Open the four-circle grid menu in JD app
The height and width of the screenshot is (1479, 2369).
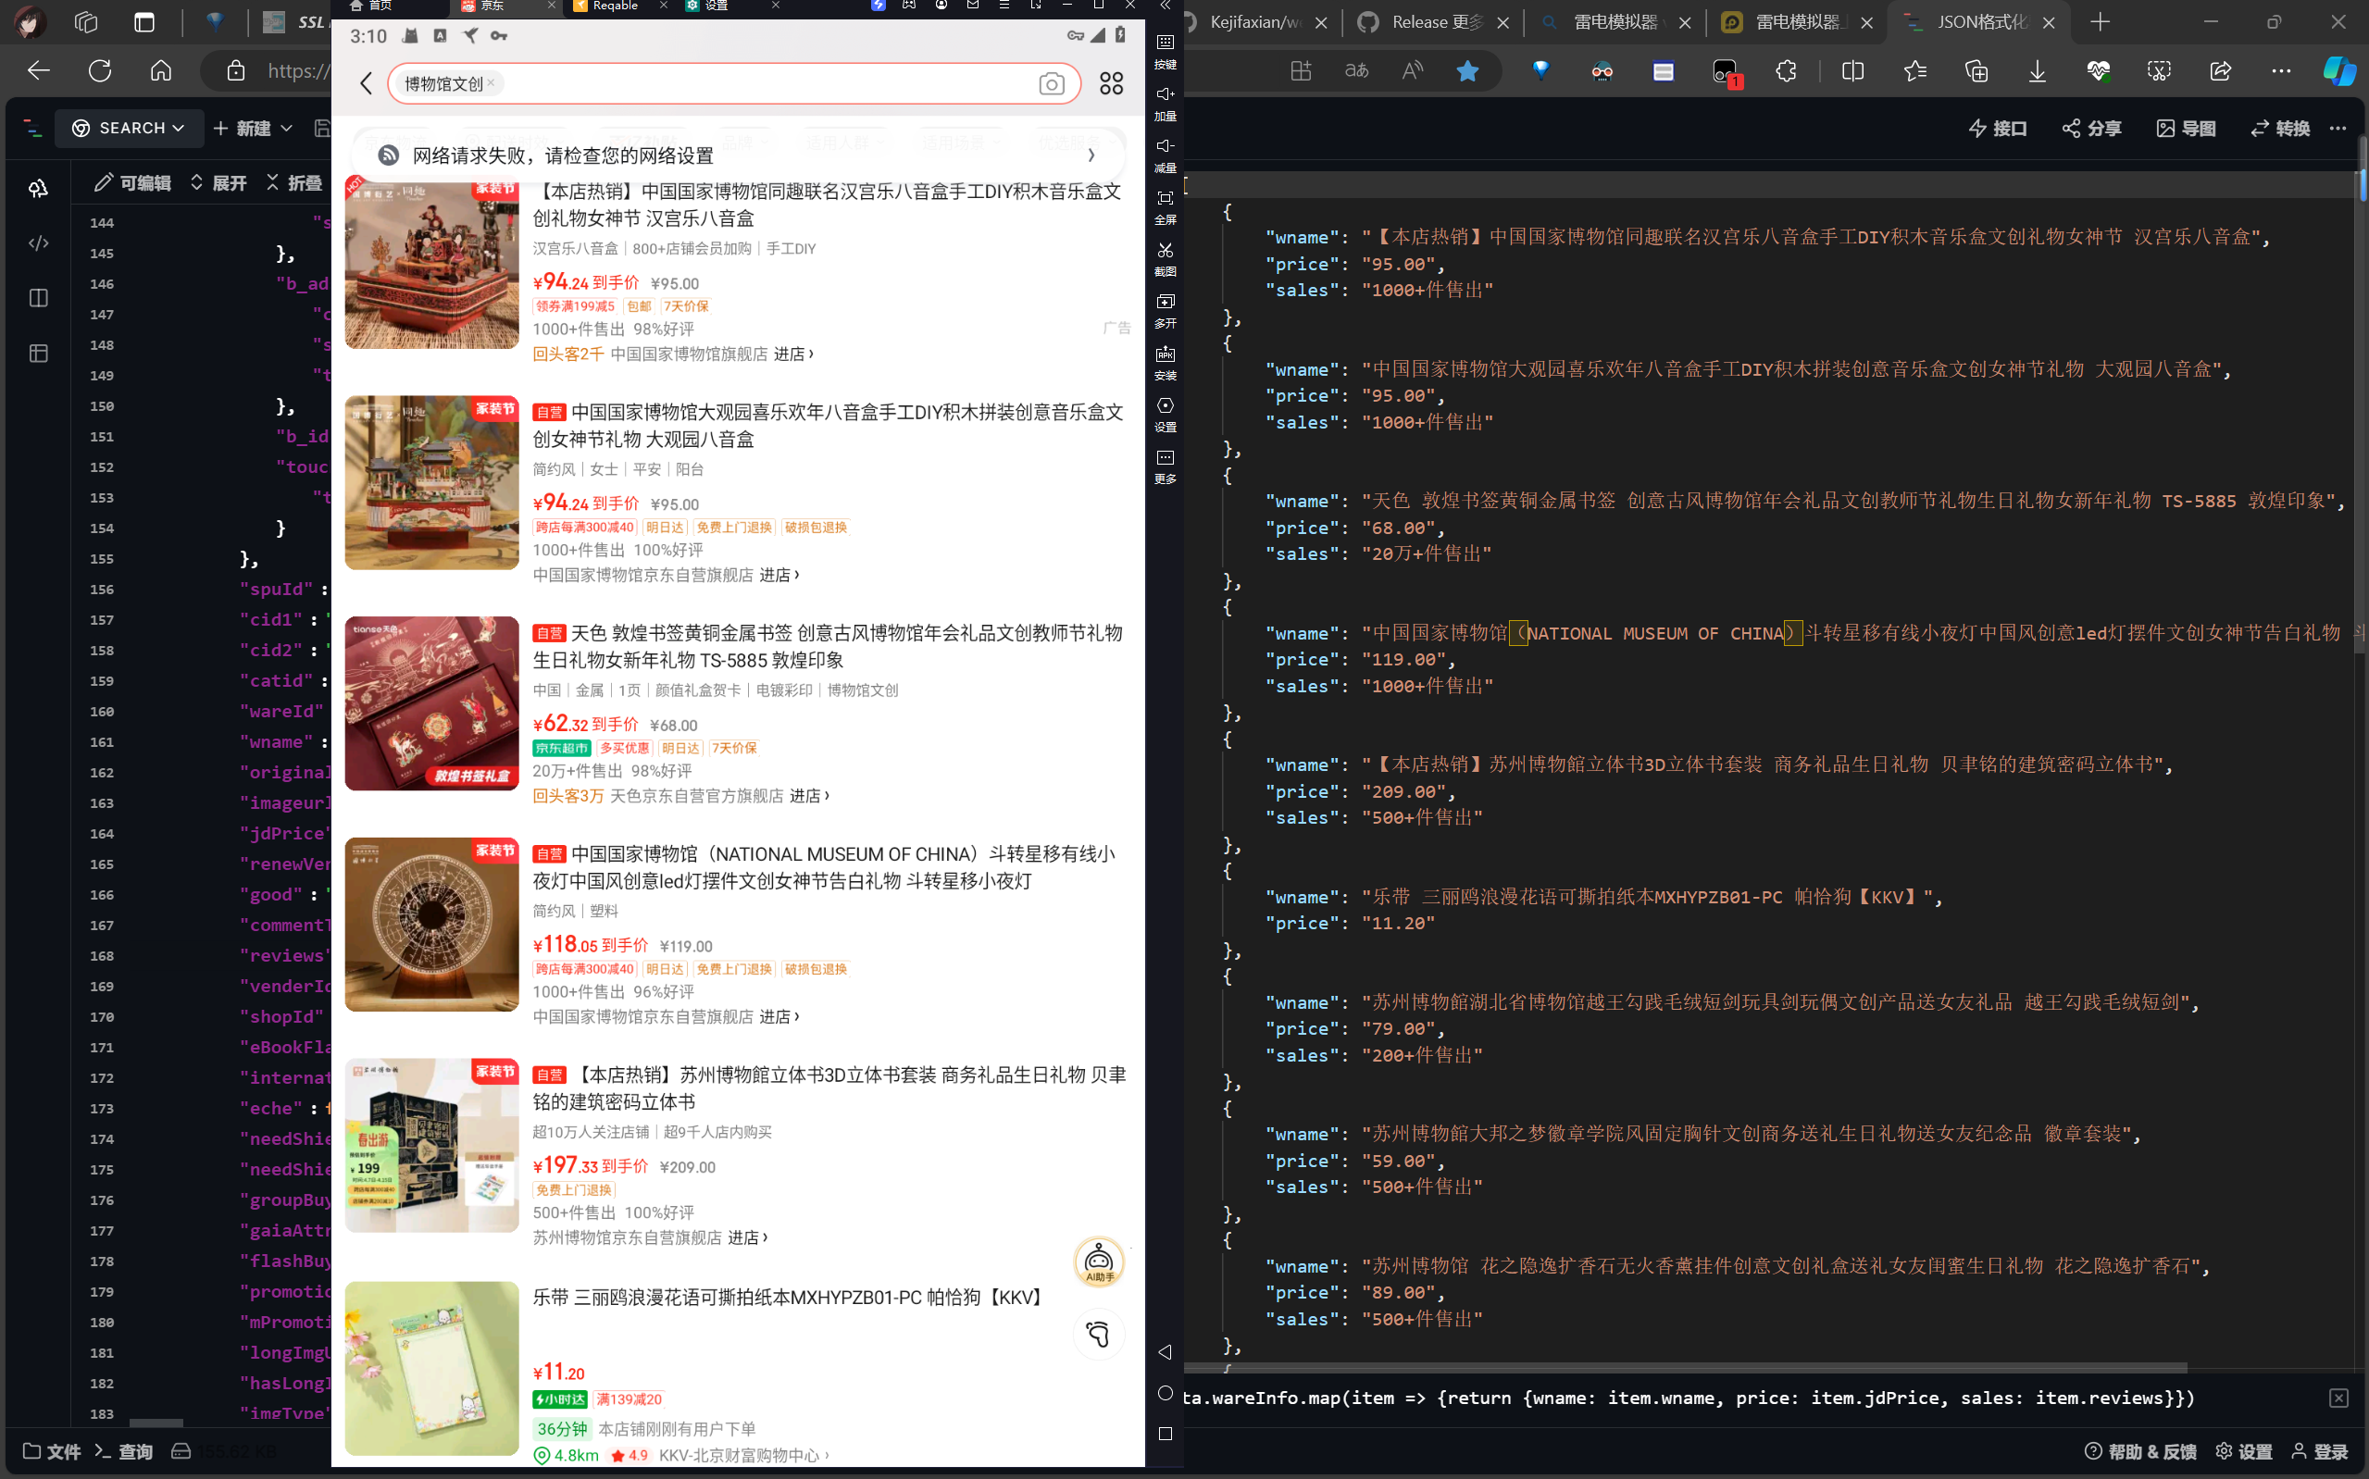coord(1111,84)
